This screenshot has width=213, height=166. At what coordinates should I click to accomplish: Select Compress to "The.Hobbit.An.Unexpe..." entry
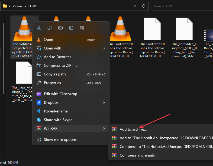point(161,147)
